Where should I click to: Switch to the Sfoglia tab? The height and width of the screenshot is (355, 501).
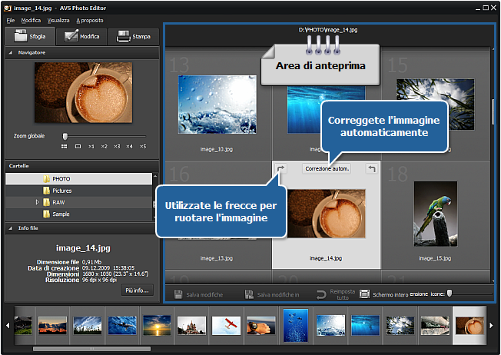pos(30,36)
